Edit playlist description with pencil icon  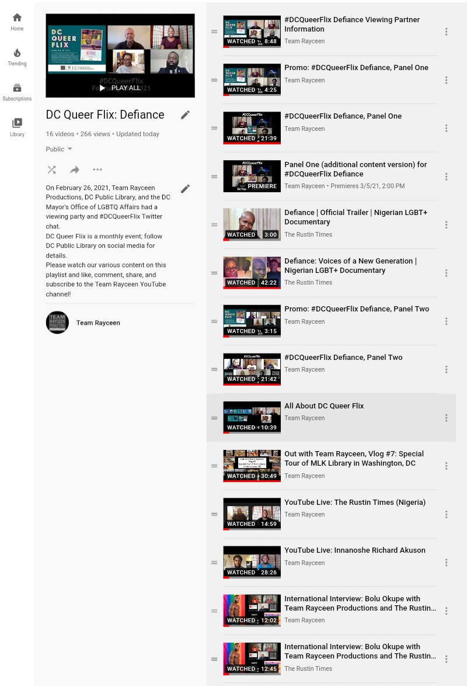point(186,189)
